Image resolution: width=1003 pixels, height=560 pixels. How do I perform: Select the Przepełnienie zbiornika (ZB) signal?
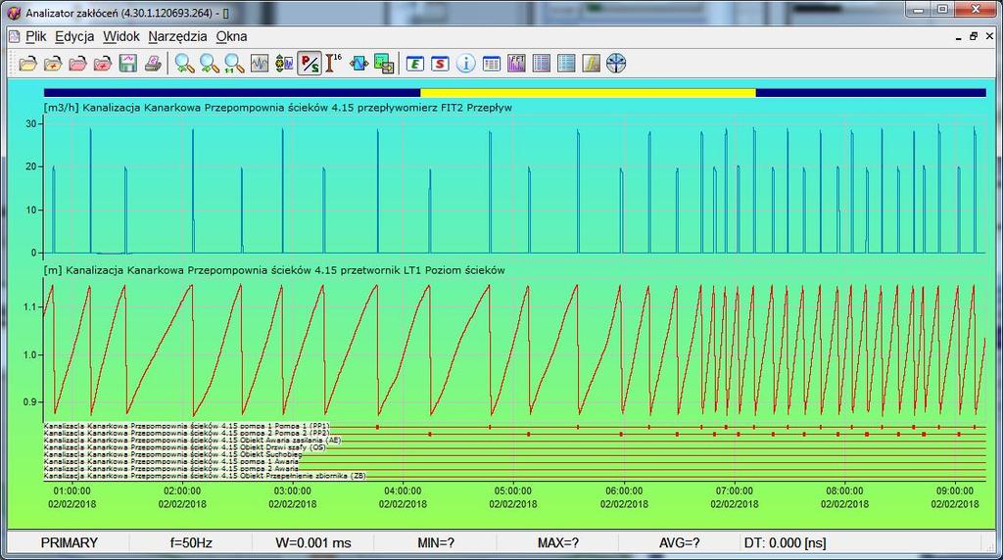click(205, 476)
